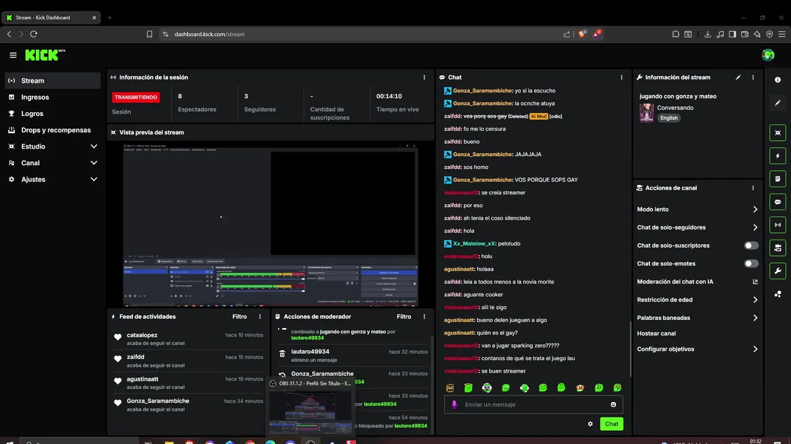Open the user profile avatar menu
The image size is (791, 444).
coord(768,55)
